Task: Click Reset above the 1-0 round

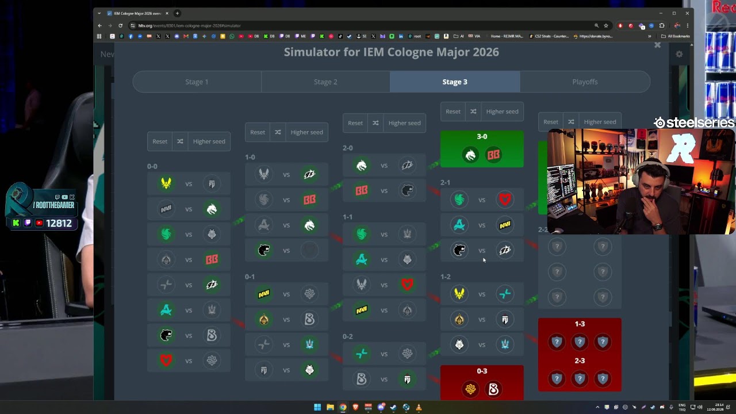Action: pos(258,132)
